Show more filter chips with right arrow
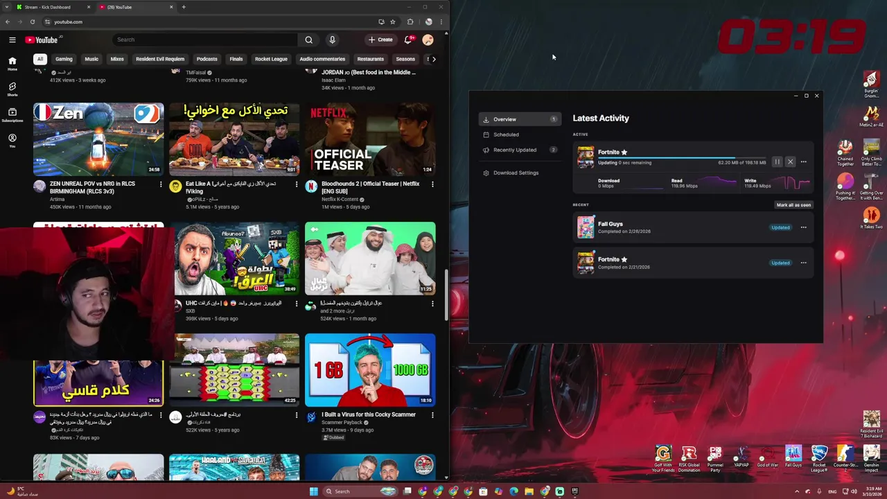This screenshot has width=887, height=499. coord(434,59)
